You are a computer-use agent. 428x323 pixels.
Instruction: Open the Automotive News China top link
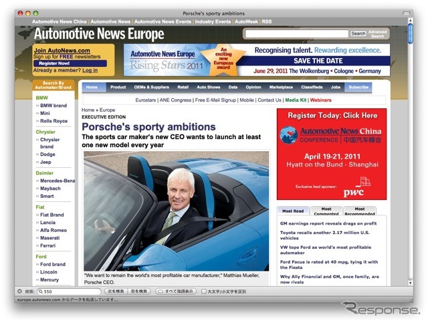point(60,21)
